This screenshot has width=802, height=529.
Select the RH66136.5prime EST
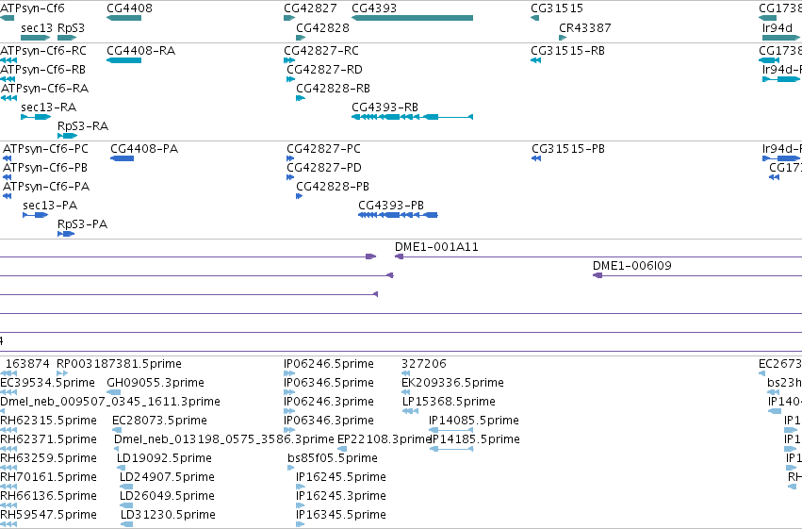[8, 506]
